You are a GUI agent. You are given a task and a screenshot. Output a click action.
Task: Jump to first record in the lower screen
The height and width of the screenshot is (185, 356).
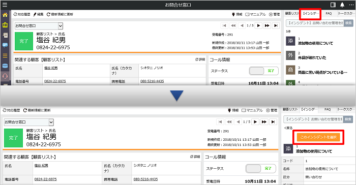click(x=220, y=122)
